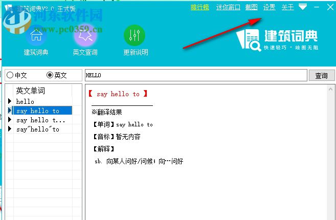Viewport: 336px width, 220px height.
Task: Click the app icon in title bar
Action: tap(8, 8)
